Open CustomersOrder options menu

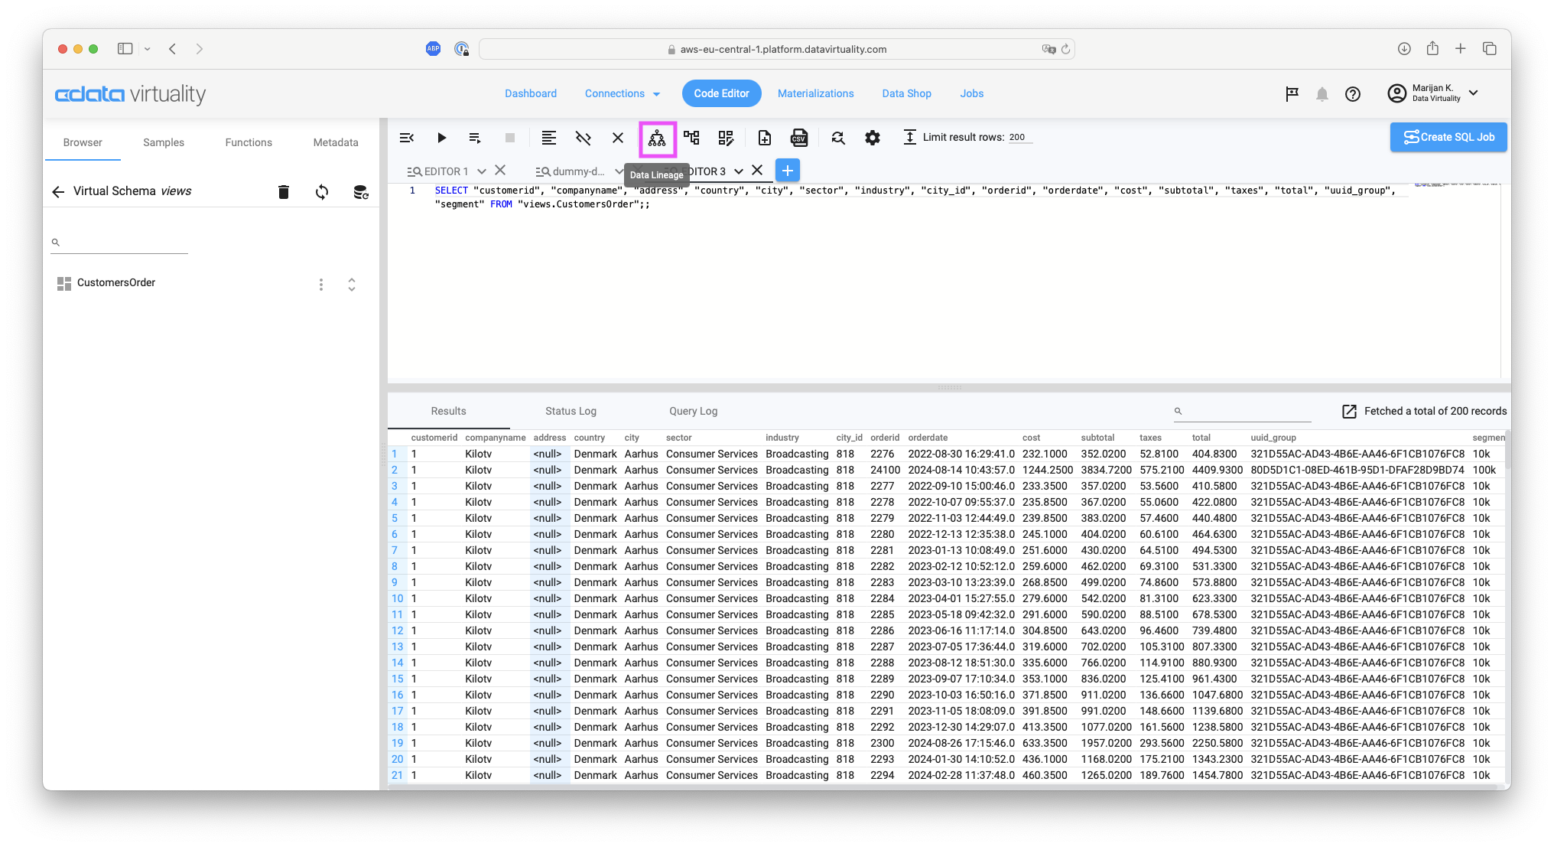(x=321, y=284)
